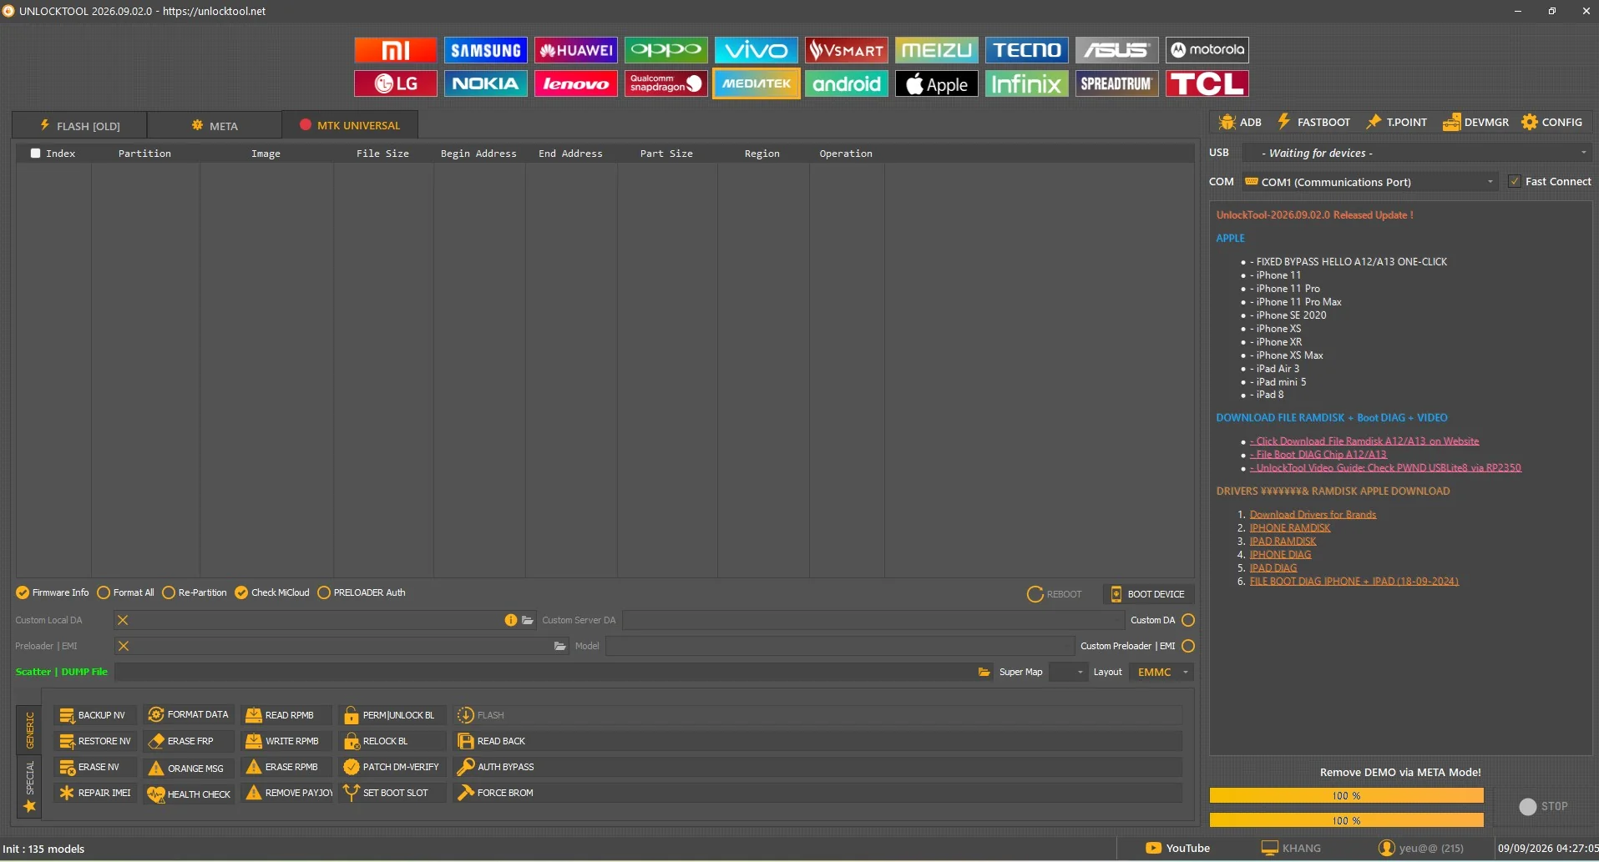The width and height of the screenshot is (1599, 862).
Task: Click the Model input field
Action: click(x=839, y=646)
